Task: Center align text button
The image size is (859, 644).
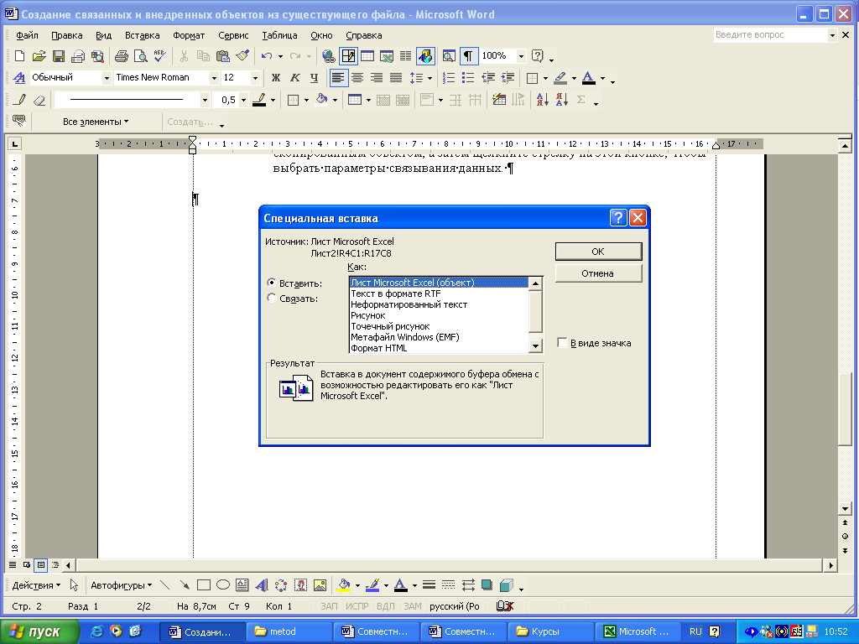Action: [357, 78]
